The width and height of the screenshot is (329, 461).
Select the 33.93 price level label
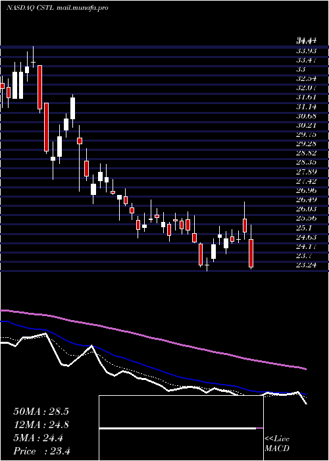click(306, 51)
